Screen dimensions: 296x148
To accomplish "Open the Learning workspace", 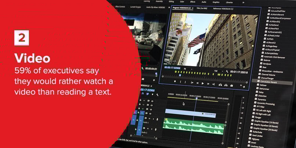I will tap(147, 1).
